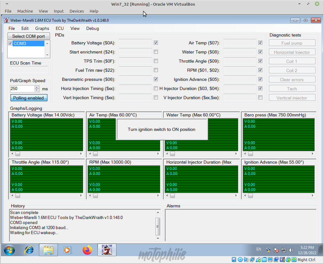
Task: Start the Coil 1 diagnostic test
Action: coord(292,61)
